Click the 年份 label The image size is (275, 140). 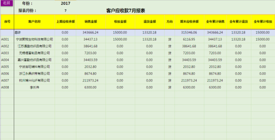(28, 3)
